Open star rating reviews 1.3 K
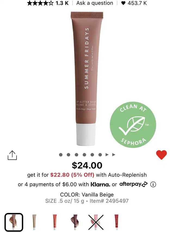The image size is (174, 232). [x=48, y=3]
